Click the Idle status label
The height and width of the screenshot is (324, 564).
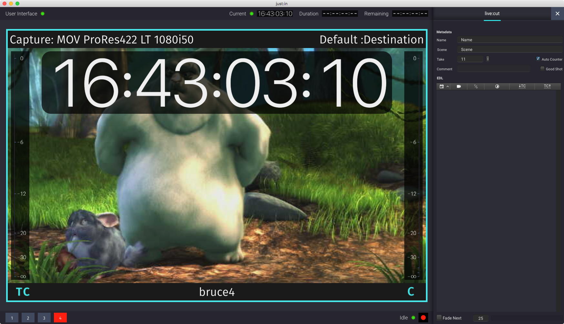click(404, 318)
